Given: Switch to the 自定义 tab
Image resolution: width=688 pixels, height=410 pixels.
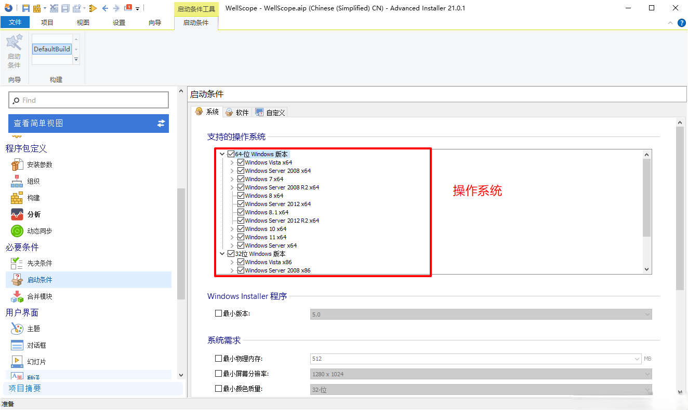Looking at the screenshot, I should point(270,112).
